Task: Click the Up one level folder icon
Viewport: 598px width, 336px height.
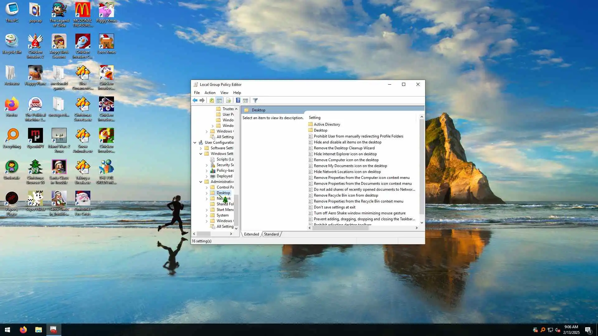Action: (x=212, y=100)
